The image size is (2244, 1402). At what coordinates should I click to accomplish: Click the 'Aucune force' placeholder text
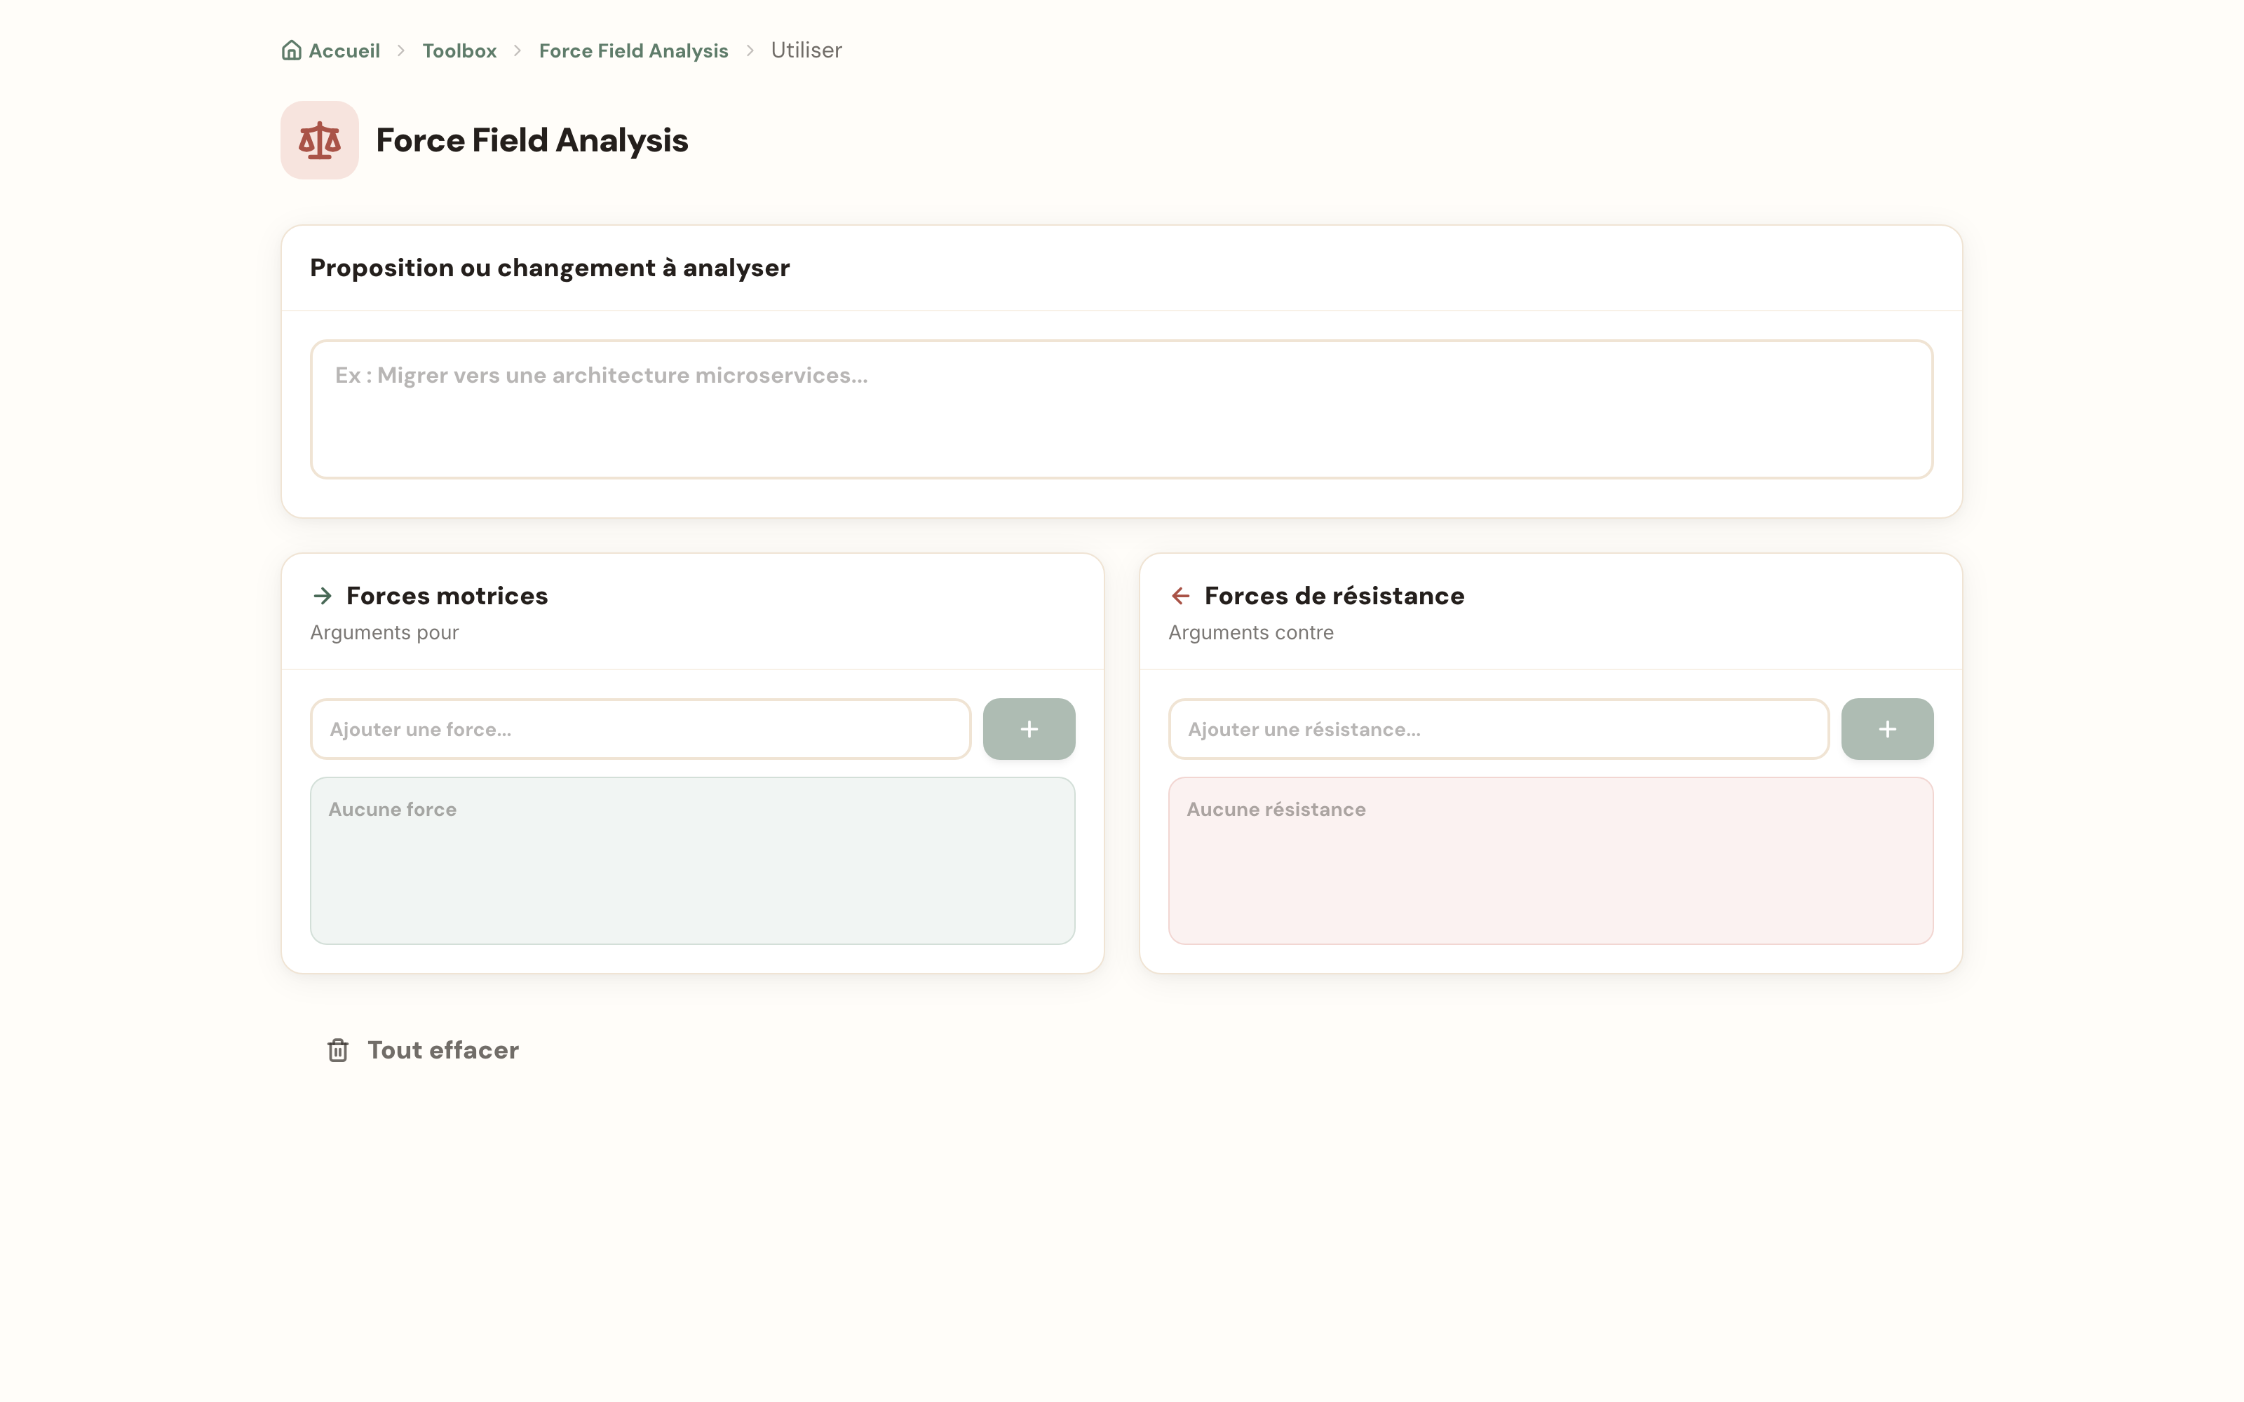click(x=392, y=810)
